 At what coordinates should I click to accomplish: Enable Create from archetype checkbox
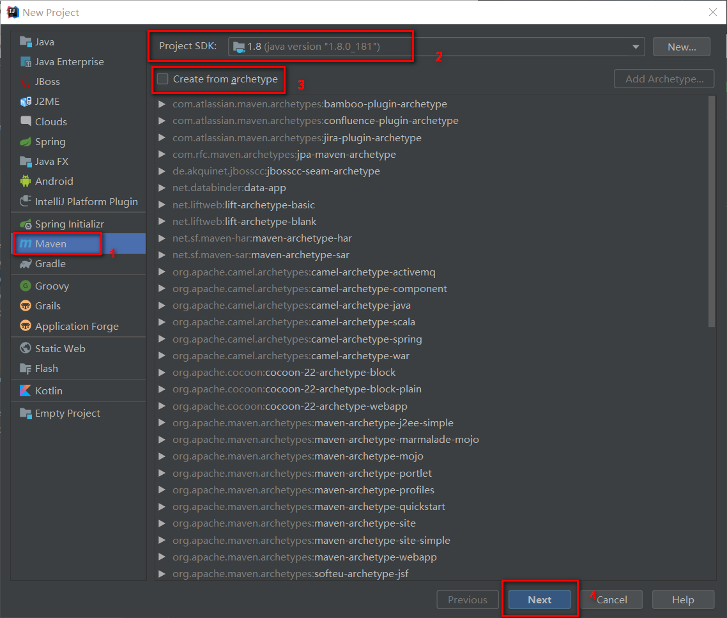[x=163, y=79]
